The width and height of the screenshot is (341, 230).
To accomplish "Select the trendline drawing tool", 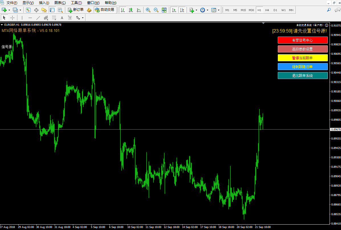I will click(38, 18).
